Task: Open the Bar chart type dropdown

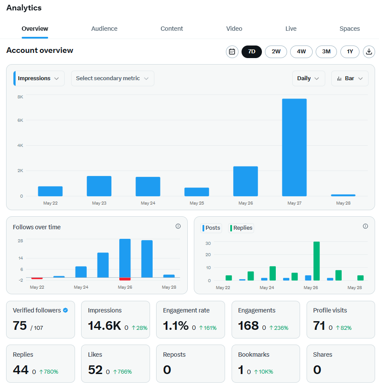Action: [x=350, y=78]
